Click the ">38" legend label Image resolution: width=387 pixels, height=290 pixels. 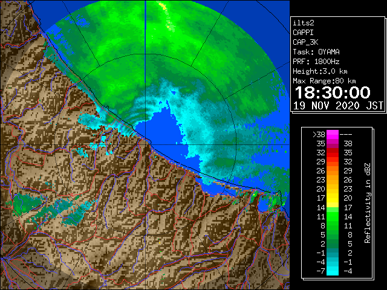319,134
